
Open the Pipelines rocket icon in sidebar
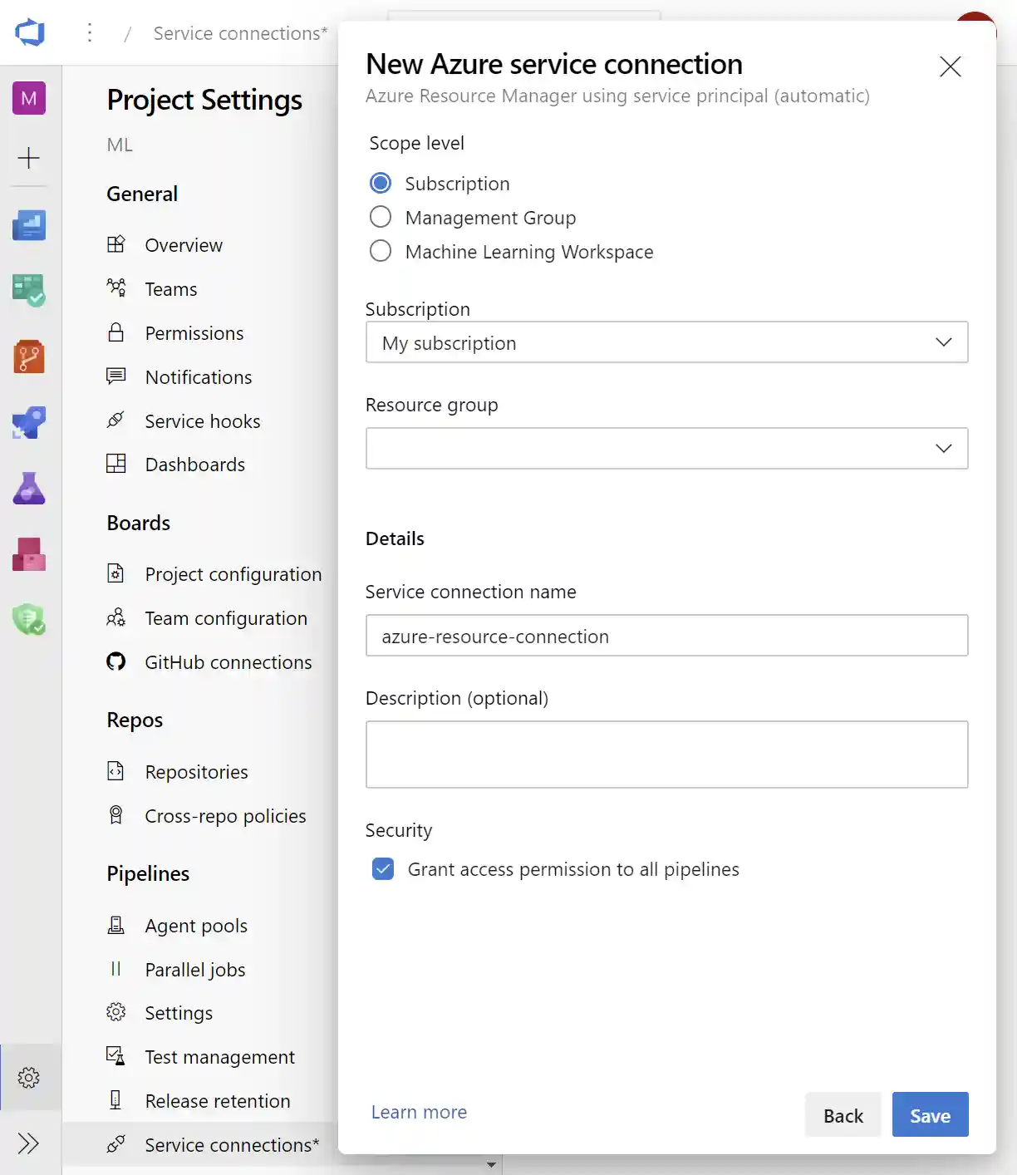29,422
